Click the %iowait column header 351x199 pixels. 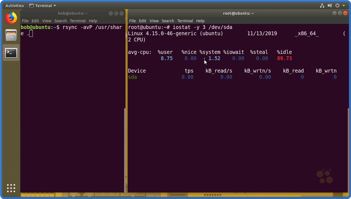234,52
